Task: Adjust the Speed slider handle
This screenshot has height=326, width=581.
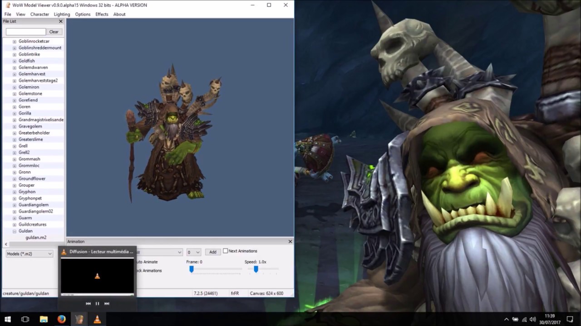Action: [x=256, y=269]
